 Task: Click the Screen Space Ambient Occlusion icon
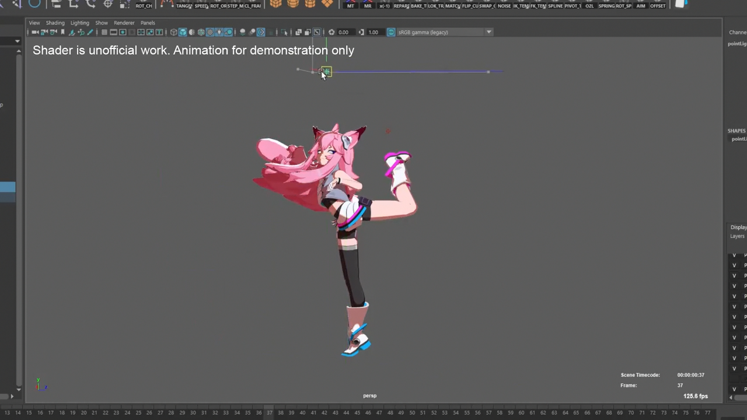pos(243,32)
